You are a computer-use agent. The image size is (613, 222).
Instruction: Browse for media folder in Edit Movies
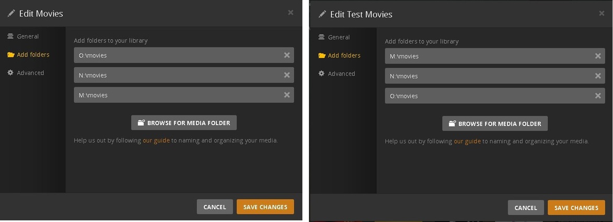[184, 123]
